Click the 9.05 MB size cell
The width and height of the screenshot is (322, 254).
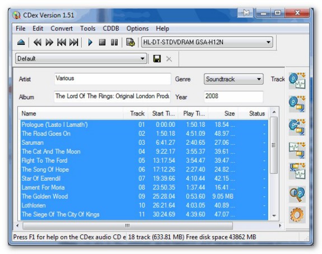[223, 196]
